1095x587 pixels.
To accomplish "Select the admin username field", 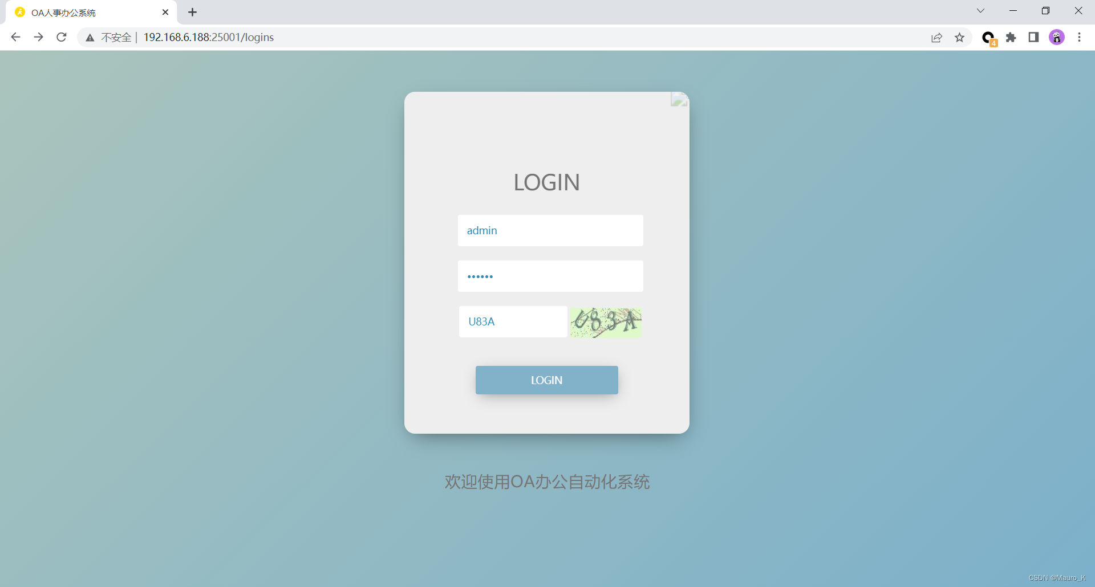I will [x=550, y=230].
